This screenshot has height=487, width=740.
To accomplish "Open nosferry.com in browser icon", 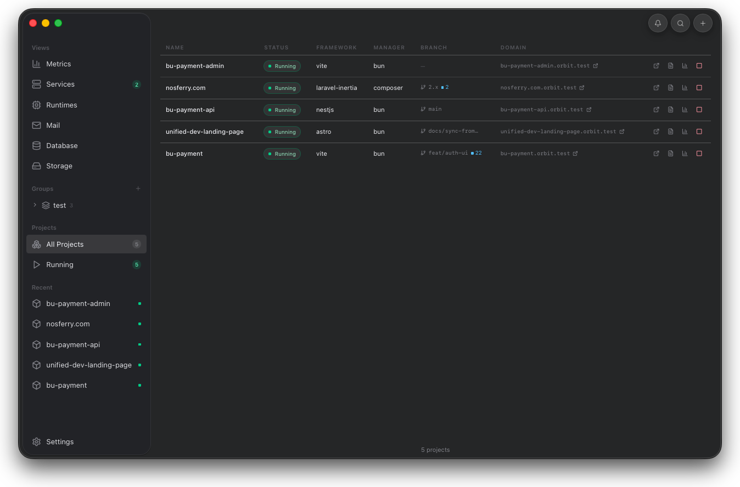I will (x=656, y=88).
